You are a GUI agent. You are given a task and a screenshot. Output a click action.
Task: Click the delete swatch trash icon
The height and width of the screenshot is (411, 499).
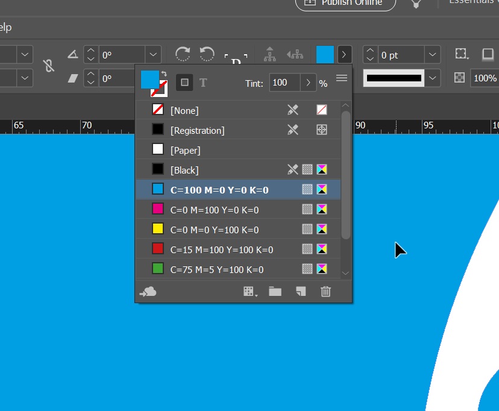coord(325,292)
